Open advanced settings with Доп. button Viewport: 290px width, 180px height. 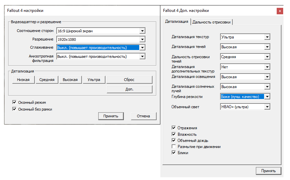pos(129,89)
